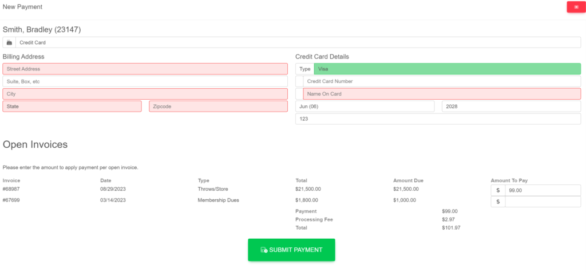Click the red close button top right

[576, 7]
